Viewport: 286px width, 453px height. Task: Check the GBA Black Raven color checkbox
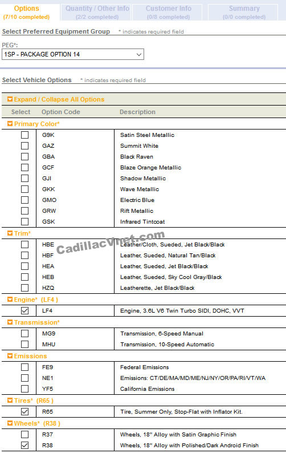pyautogui.click(x=25, y=156)
